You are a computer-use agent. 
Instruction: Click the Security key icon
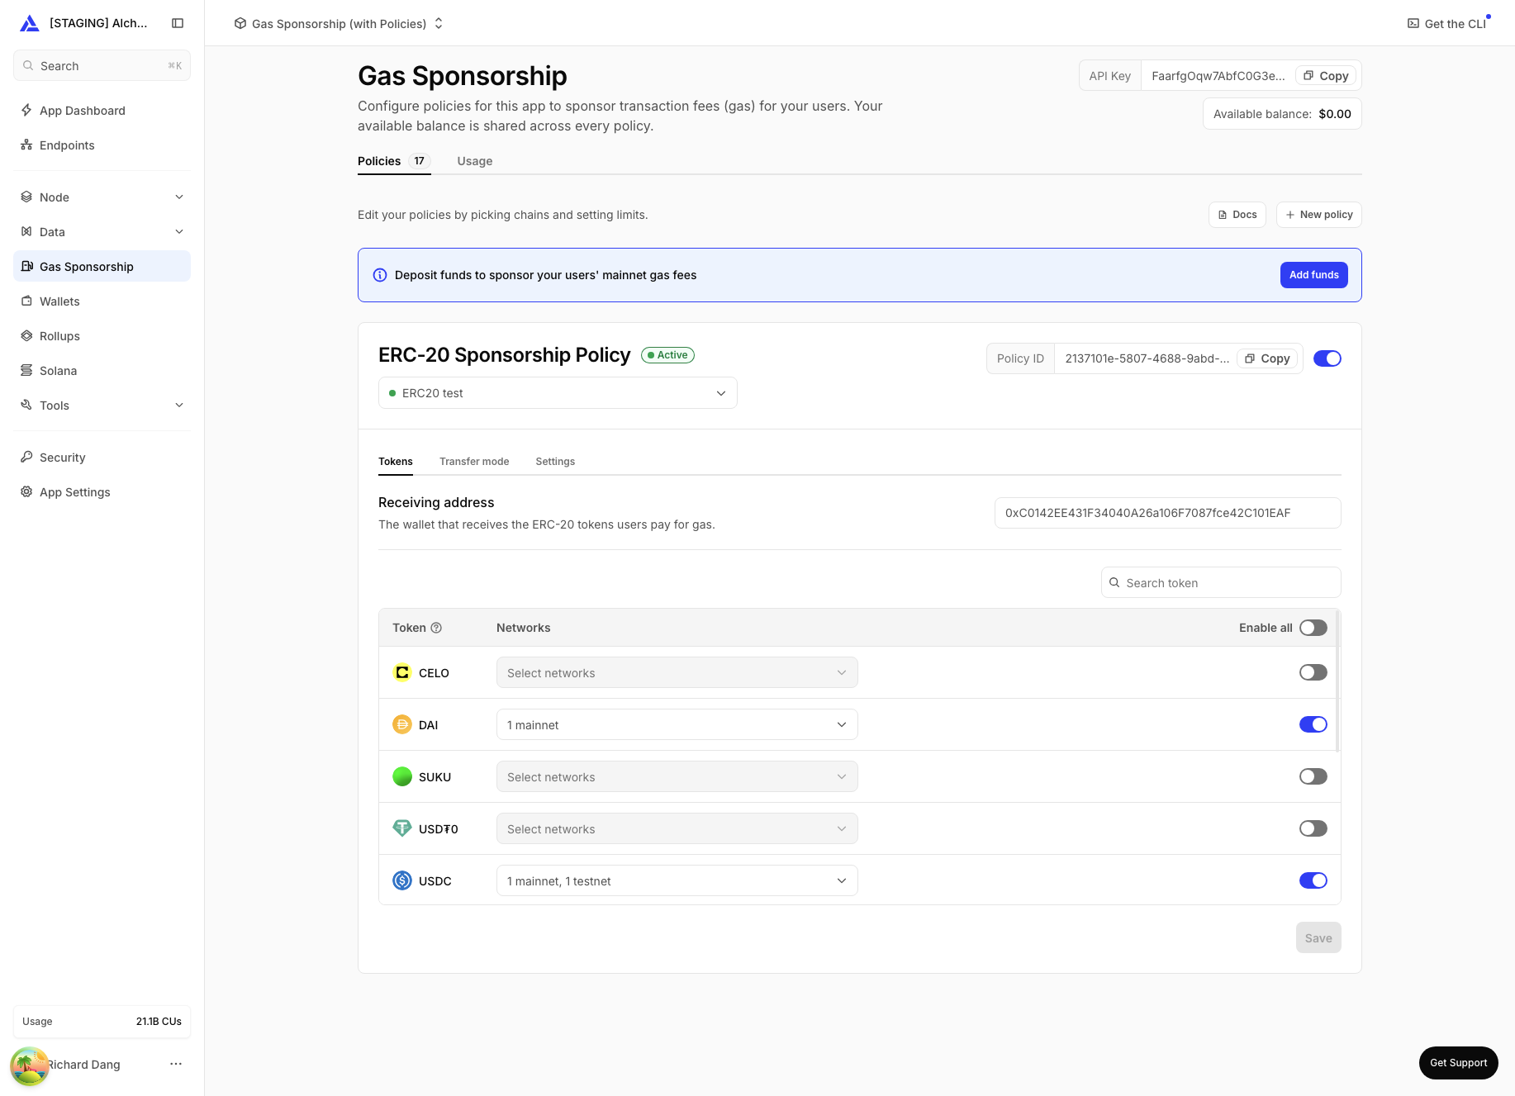click(26, 457)
